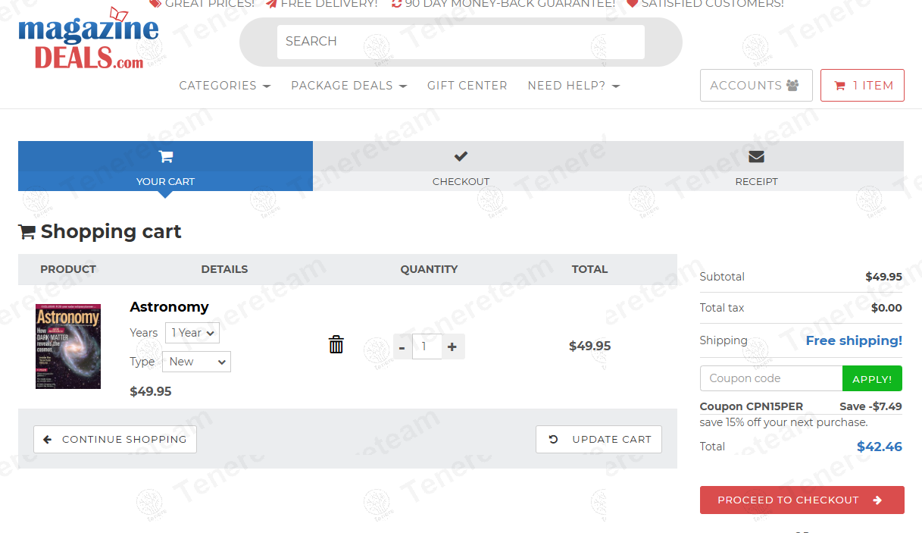Click the Receipt envelope icon
Viewport: 922px width, 533px height.
click(x=756, y=157)
